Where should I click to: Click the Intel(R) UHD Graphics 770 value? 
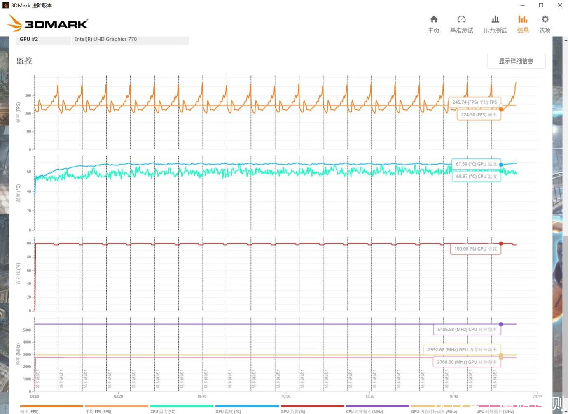pos(106,39)
